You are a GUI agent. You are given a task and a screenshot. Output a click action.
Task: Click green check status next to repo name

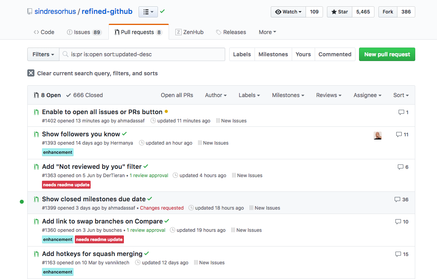pyautogui.click(x=162, y=11)
